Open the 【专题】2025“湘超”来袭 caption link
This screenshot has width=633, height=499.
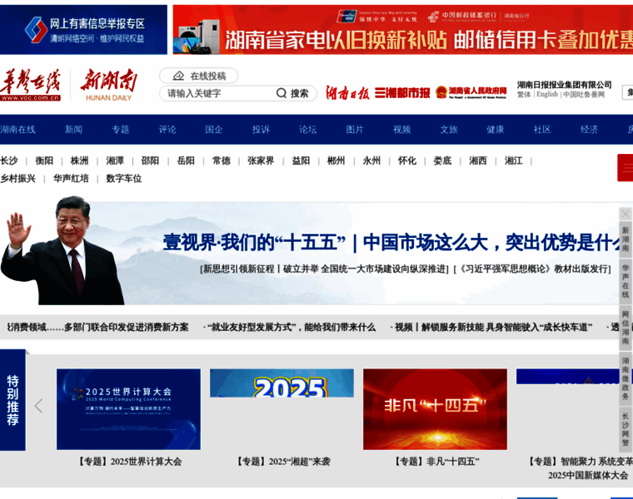(282, 462)
